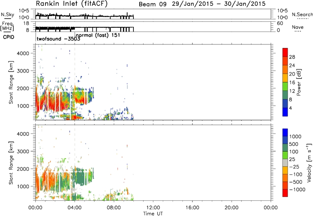Click the 'Rankin Inlet (fitACF)' plot title
313x216 pixels.
pyautogui.click(x=72, y=4)
